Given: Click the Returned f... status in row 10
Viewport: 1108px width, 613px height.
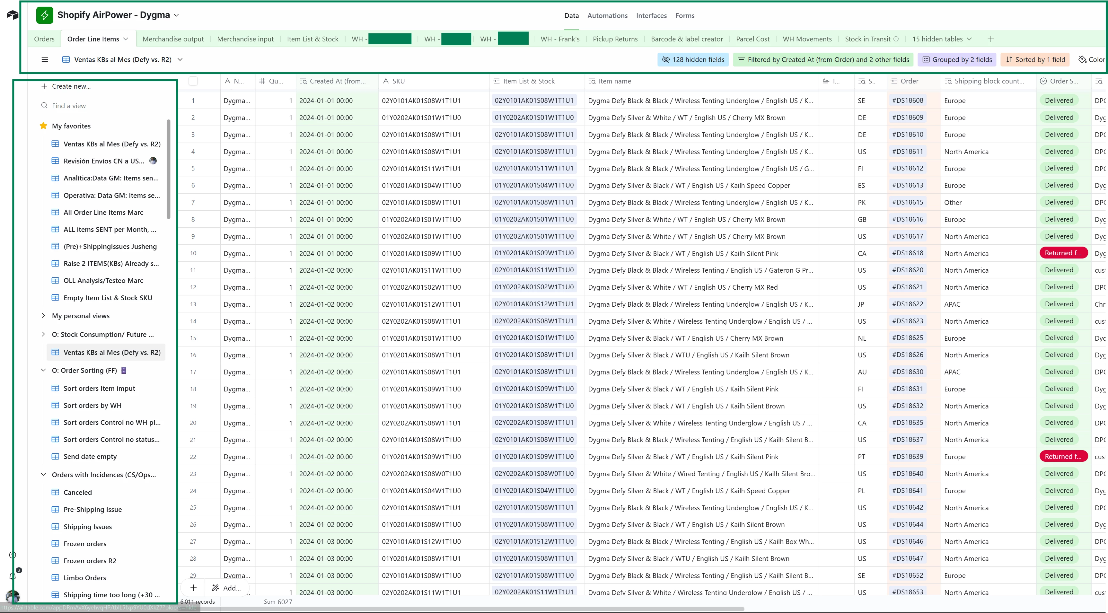Looking at the screenshot, I should [1063, 253].
